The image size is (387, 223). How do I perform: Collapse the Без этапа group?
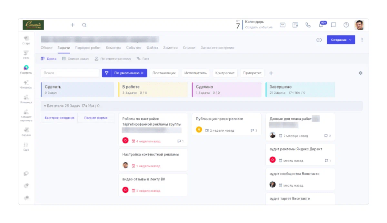point(45,106)
